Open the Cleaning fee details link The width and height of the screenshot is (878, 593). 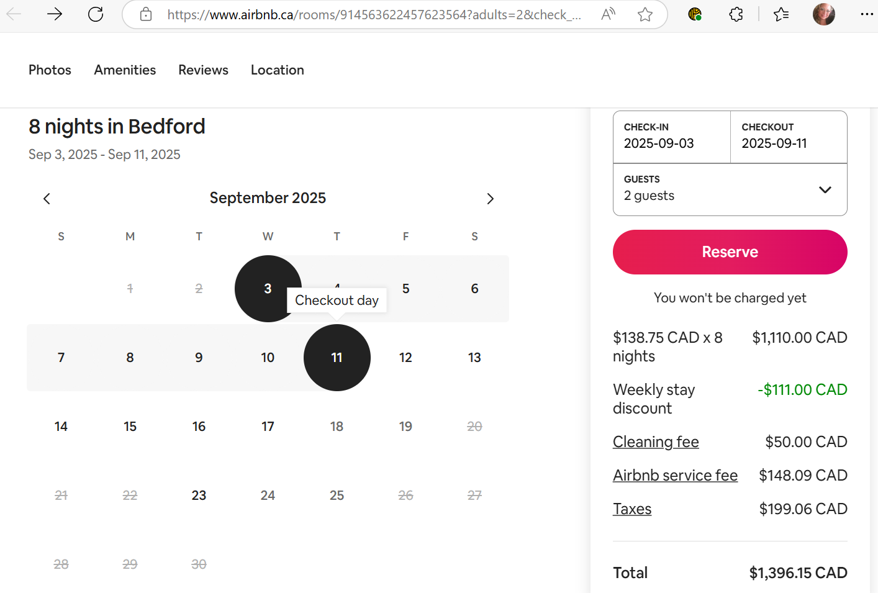pos(656,441)
